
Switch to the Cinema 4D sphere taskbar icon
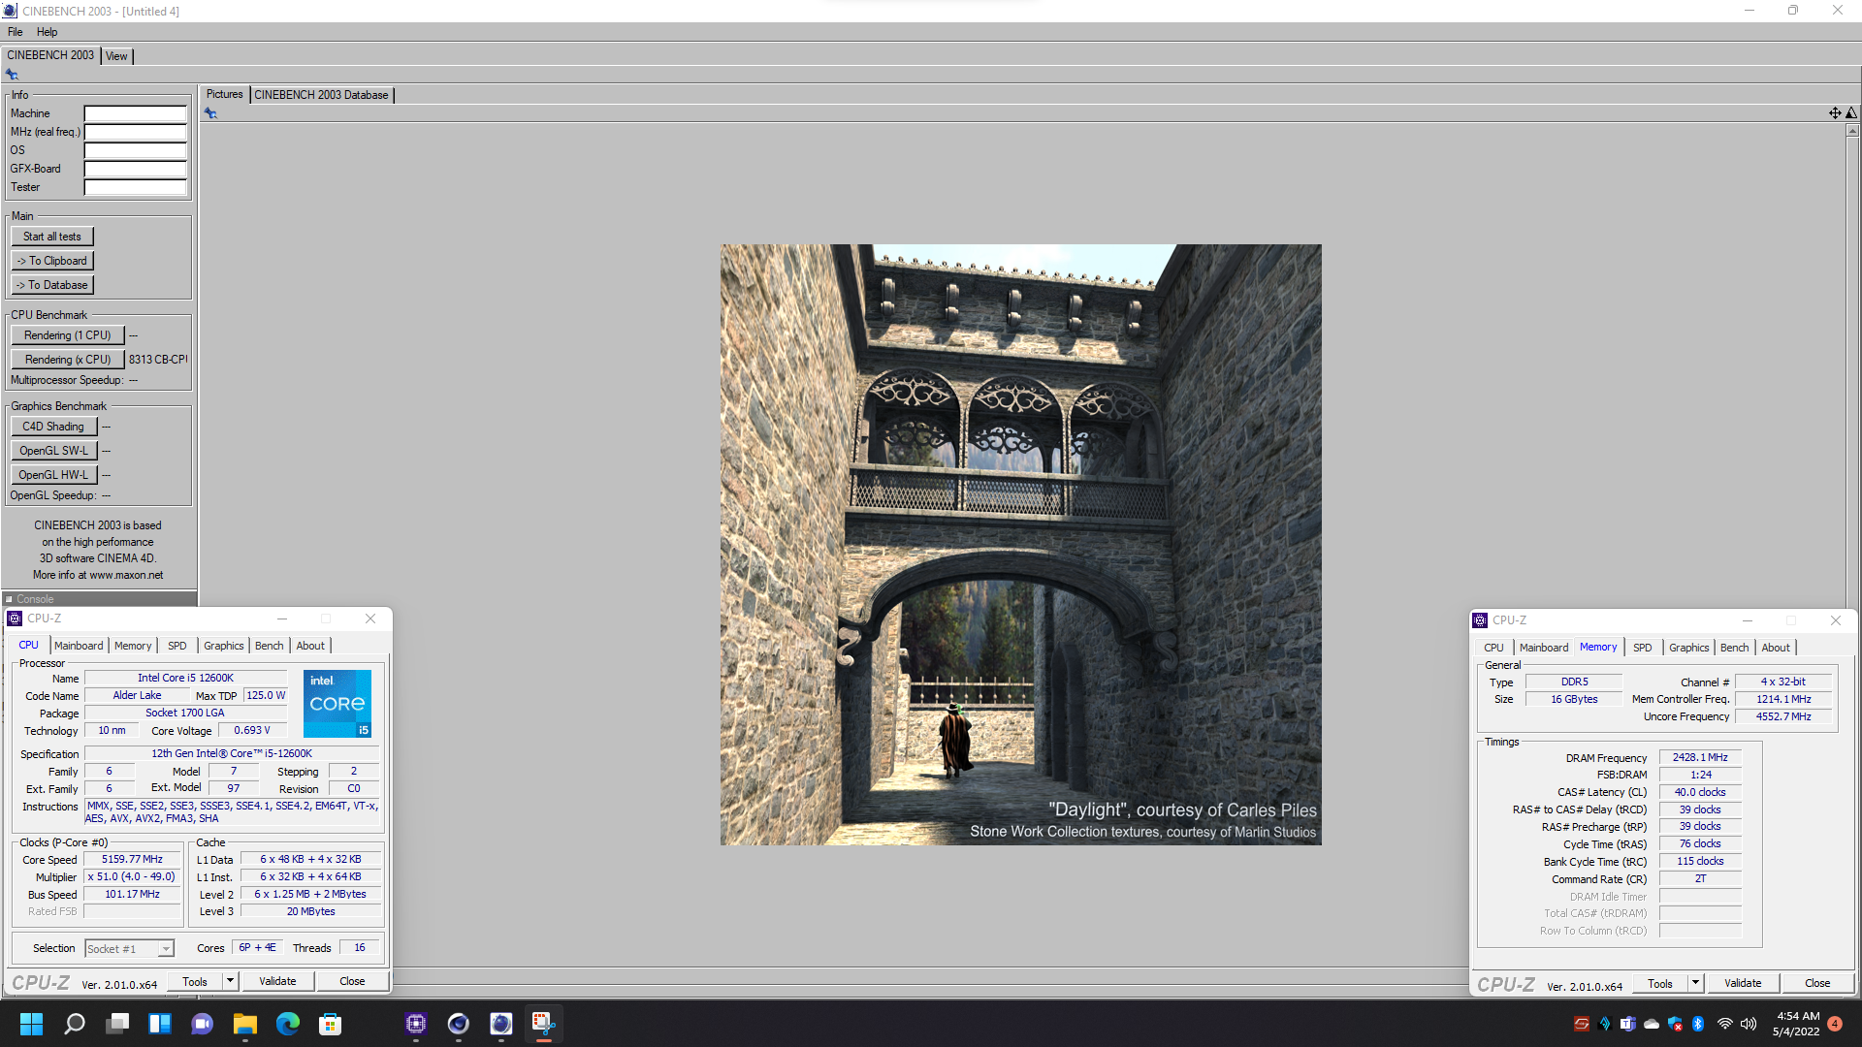pyautogui.click(x=459, y=1024)
